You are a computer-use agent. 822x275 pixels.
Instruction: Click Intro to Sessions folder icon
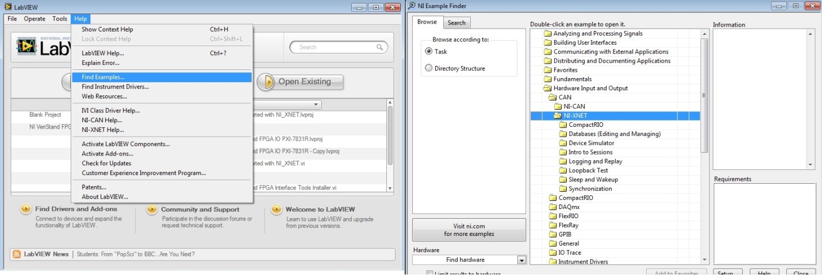click(563, 152)
